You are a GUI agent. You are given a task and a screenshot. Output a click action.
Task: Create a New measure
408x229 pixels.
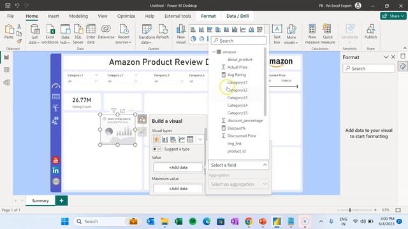(x=312, y=34)
